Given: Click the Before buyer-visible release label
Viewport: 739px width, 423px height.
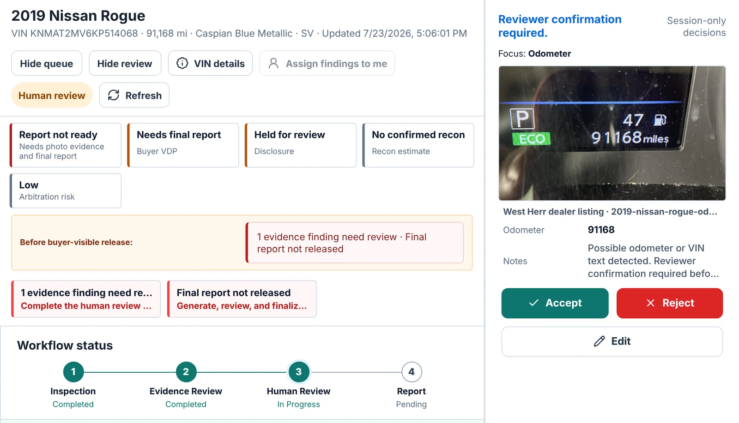Looking at the screenshot, I should point(76,242).
